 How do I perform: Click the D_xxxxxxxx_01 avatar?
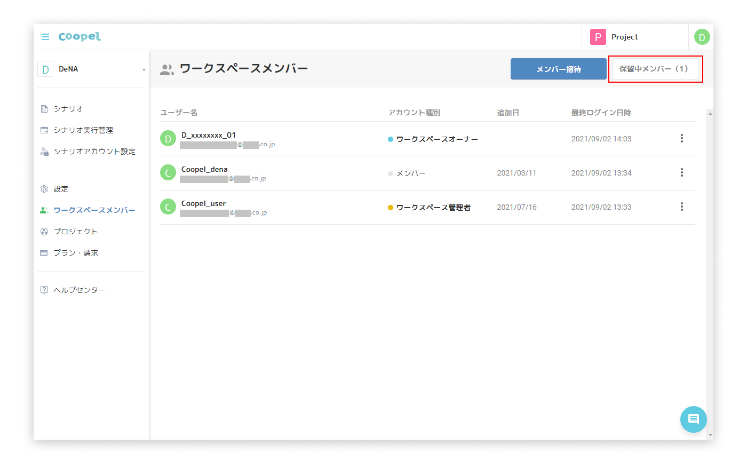pyautogui.click(x=168, y=139)
